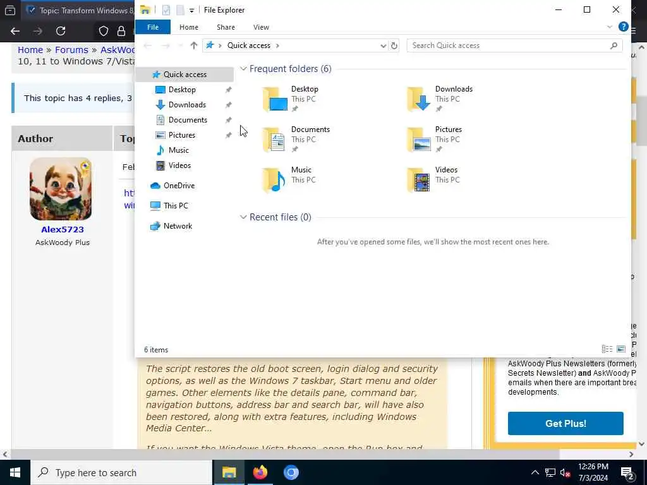Viewport: 647px width, 485px height.
Task: Open File Explorer help icon
Action: point(623,27)
